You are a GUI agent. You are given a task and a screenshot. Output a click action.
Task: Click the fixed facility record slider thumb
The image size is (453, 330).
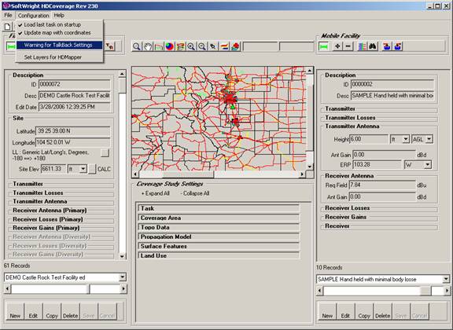(x=89, y=288)
